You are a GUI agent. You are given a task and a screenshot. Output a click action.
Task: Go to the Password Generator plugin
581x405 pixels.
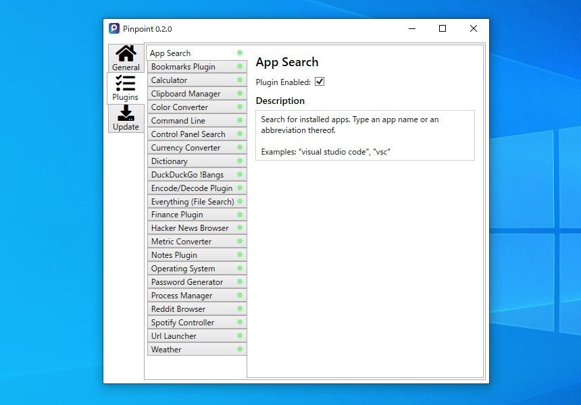(x=187, y=282)
